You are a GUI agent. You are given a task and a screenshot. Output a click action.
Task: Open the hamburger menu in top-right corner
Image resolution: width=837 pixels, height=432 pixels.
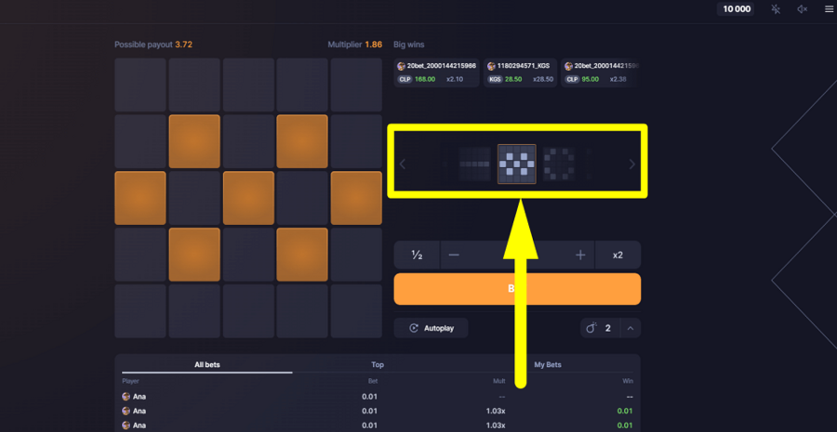tap(829, 9)
